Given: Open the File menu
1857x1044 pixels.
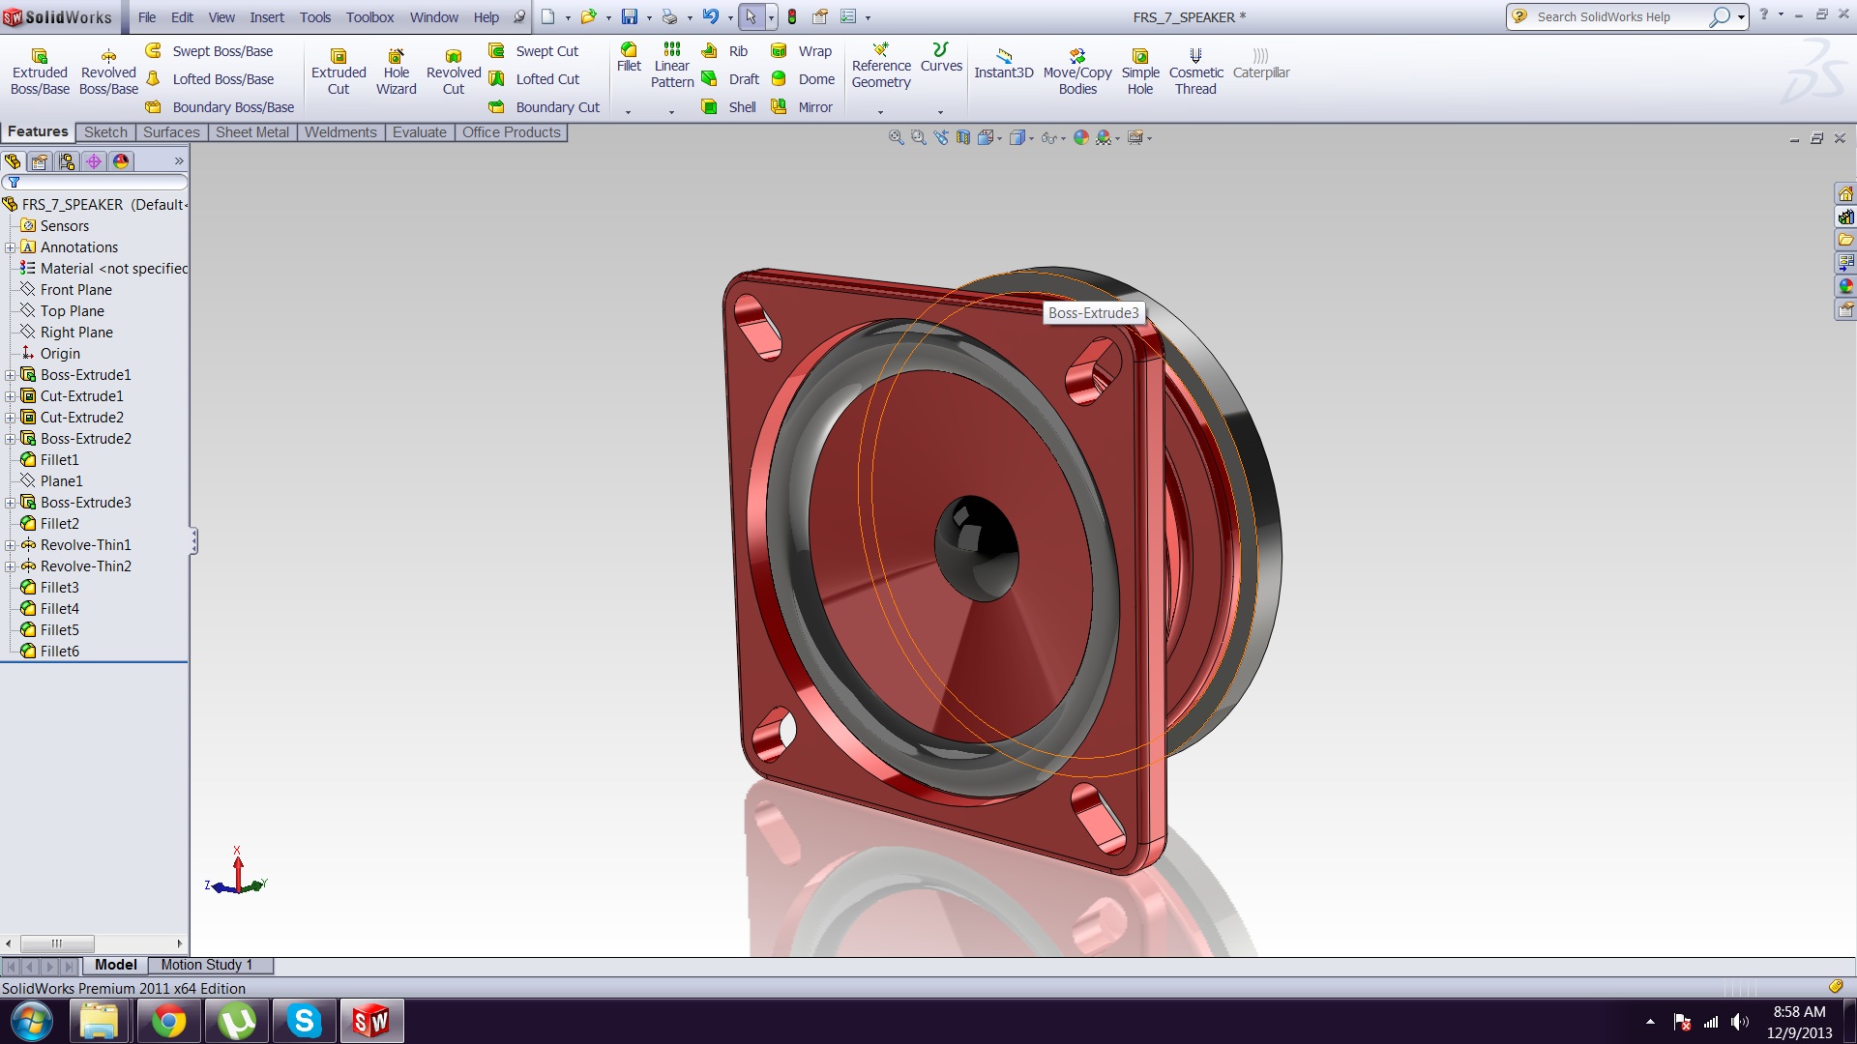Looking at the screenshot, I should click(147, 17).
